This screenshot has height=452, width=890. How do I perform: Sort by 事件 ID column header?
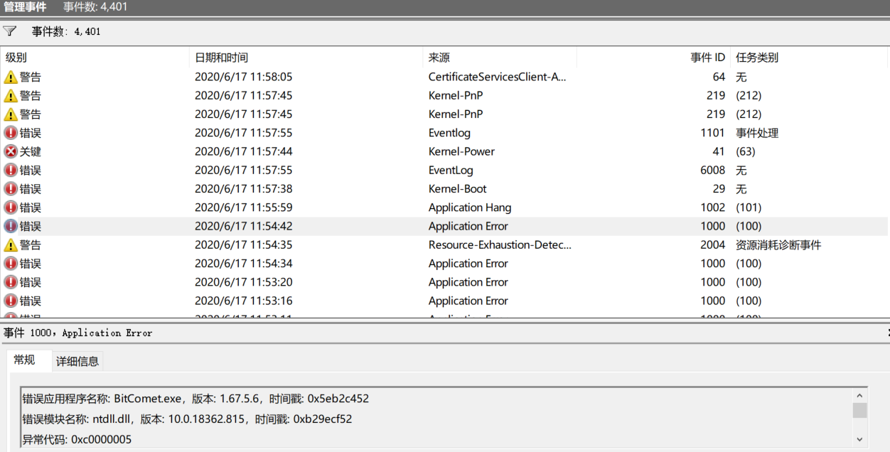point(707,58)
